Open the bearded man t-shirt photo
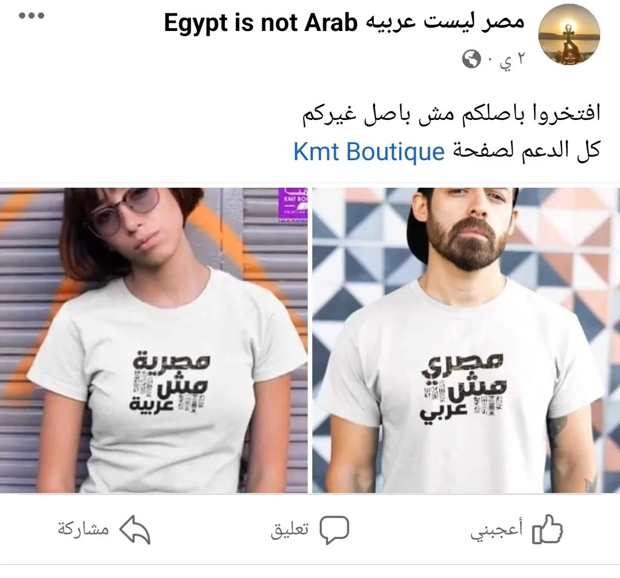 (466, 340)
